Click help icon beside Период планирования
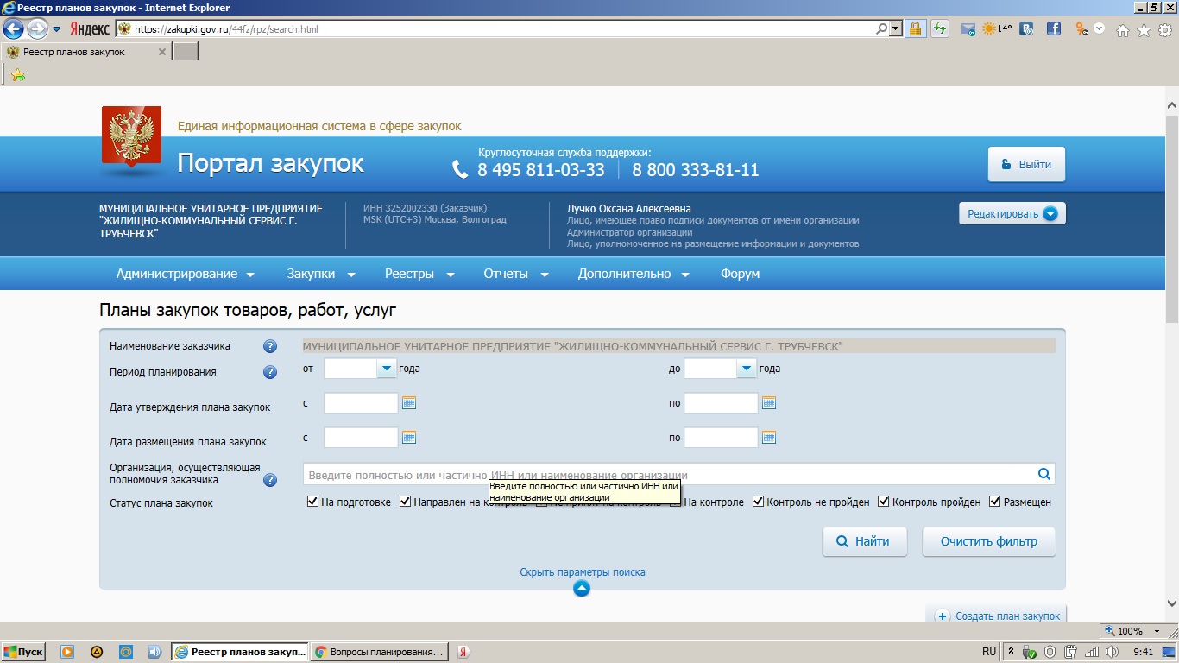The height and width of the screenshot is (663, 1179). (x=270, y=373)
